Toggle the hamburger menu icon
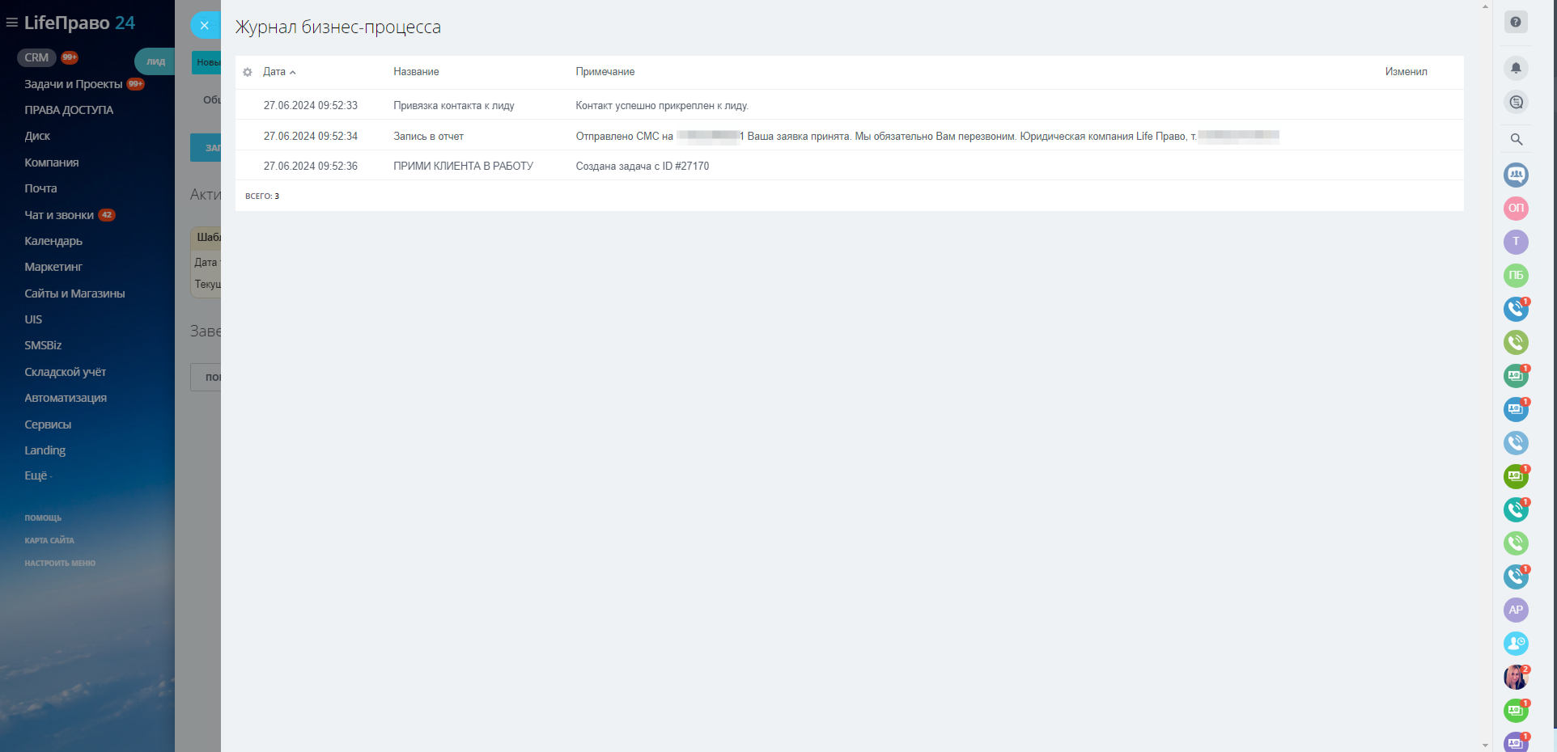 (11, 23)
